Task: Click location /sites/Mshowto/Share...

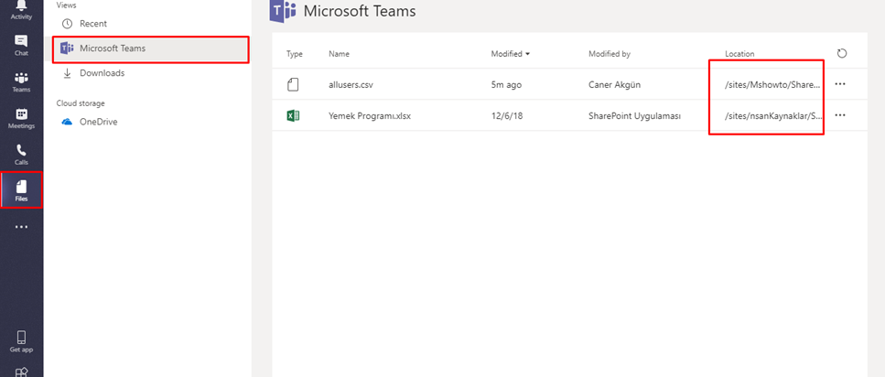Action: 771,85
